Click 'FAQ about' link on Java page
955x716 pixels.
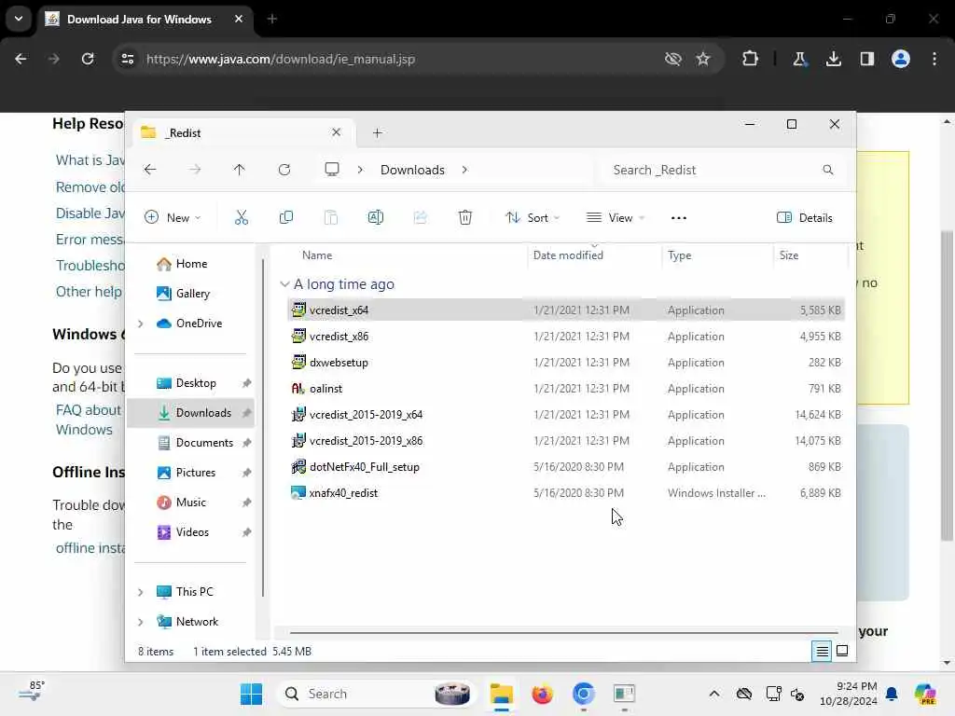point(89,410)
